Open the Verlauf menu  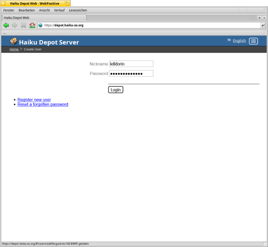[59, 10]
